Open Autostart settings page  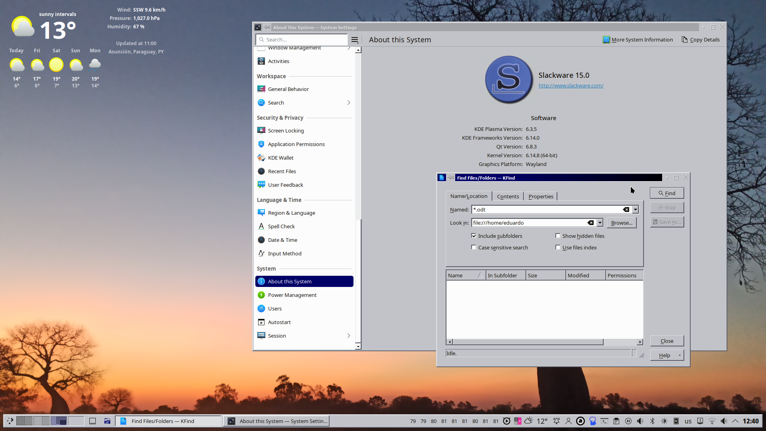304,322
